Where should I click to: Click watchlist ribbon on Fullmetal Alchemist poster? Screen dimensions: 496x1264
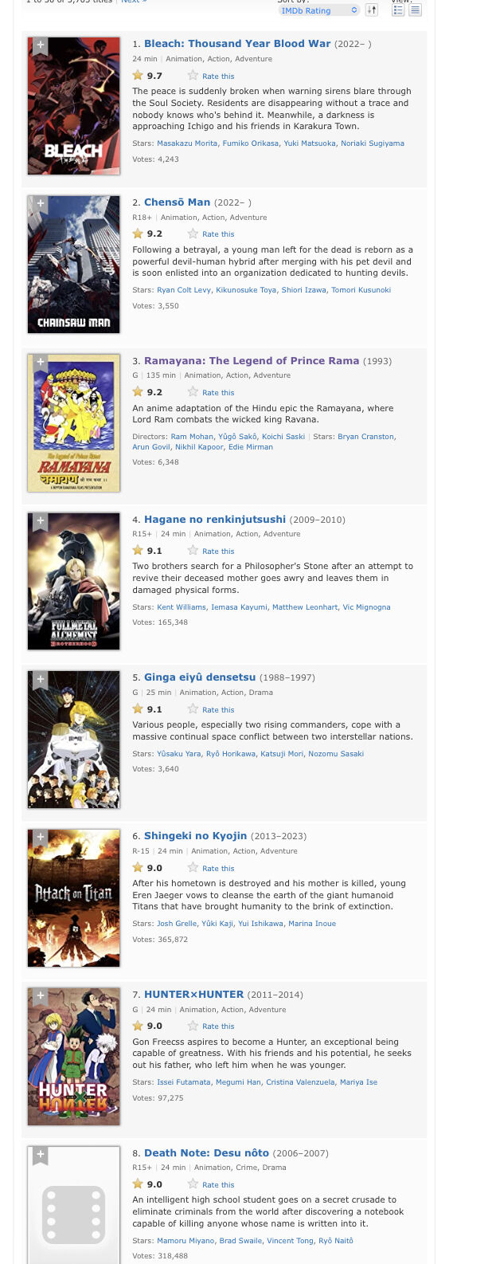tap(40, 522)
